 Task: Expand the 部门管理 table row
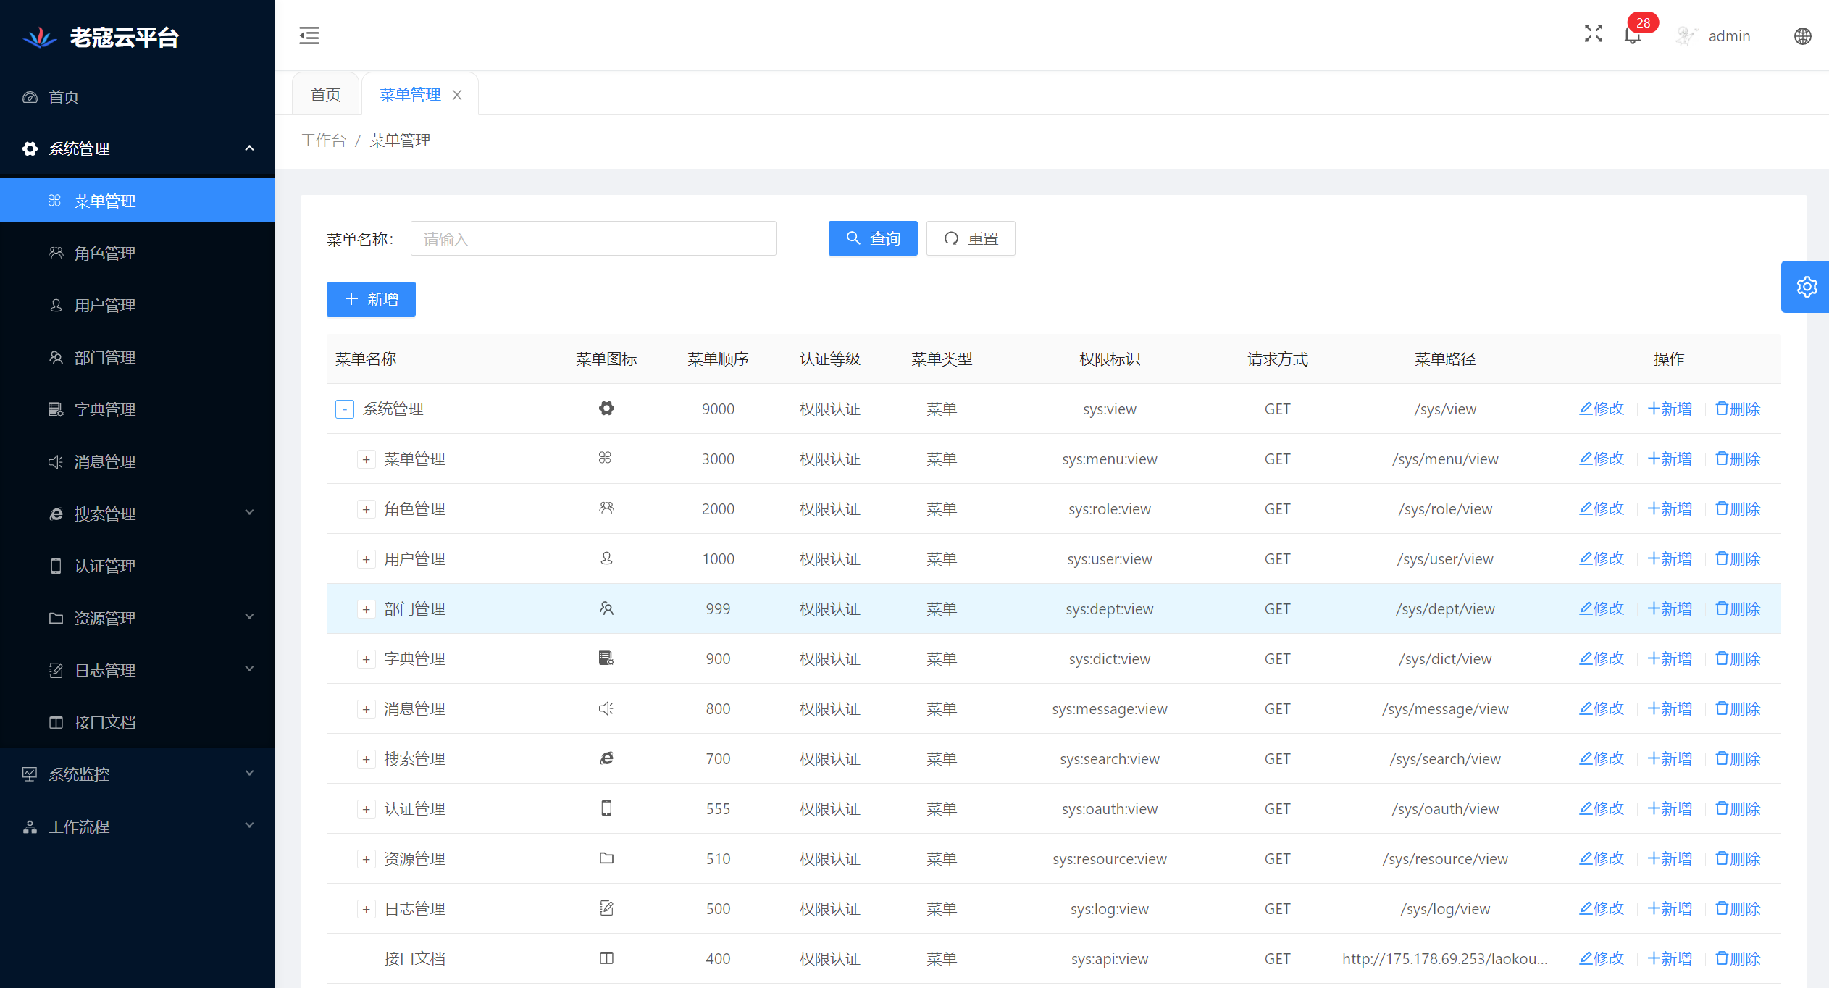[x=366, y=609]
